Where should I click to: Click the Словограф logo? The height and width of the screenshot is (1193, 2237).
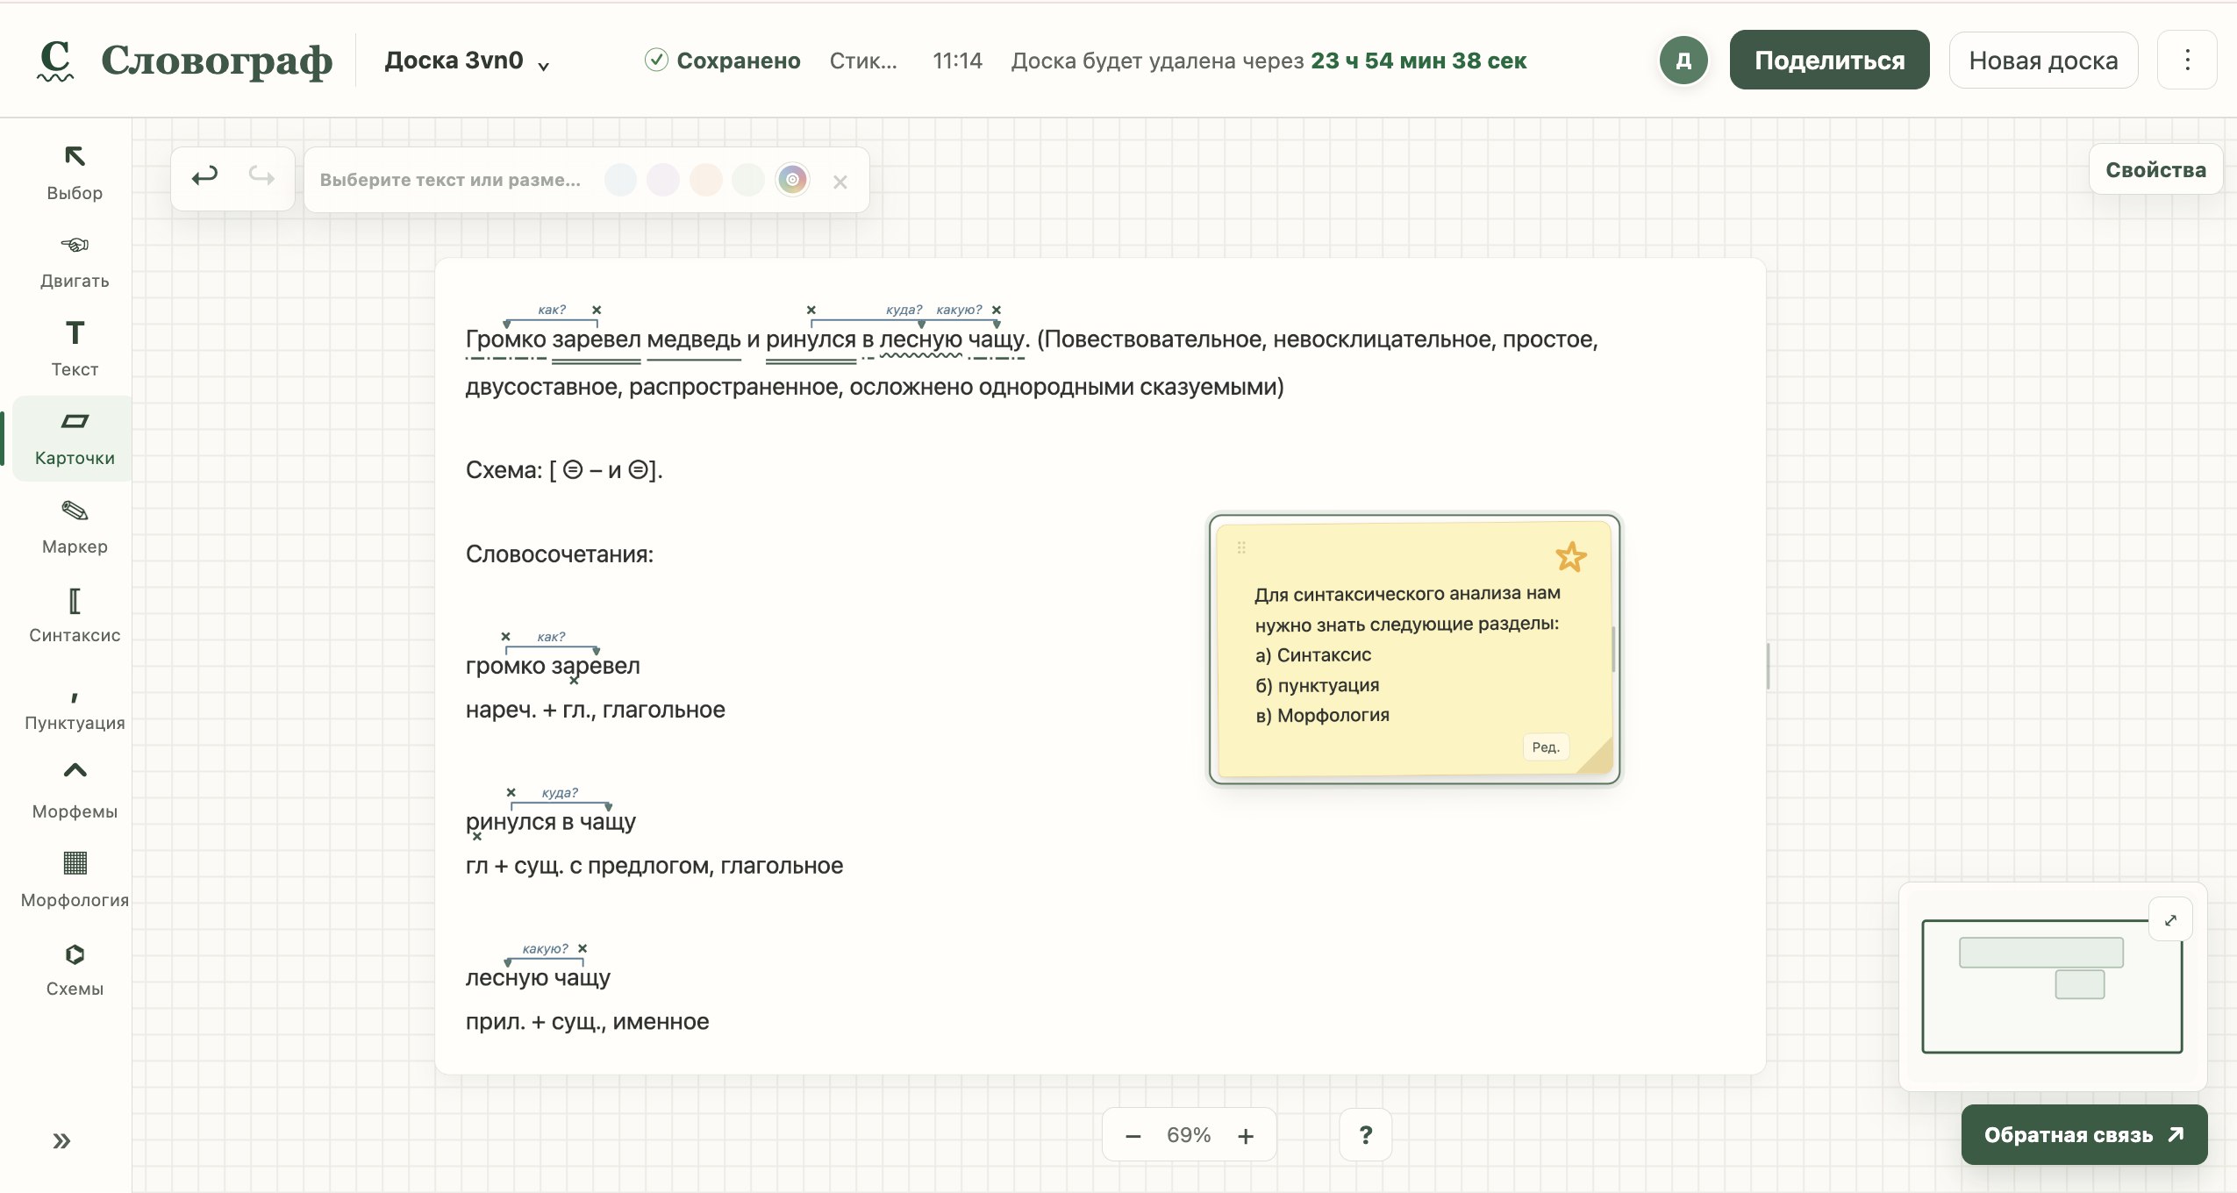coord(185,61)
